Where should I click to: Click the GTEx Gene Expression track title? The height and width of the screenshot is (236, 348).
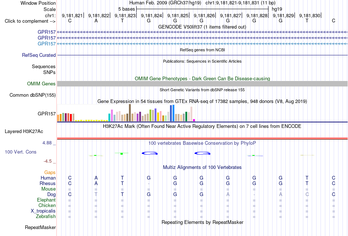pyautogui.click(x=202, y=102)
